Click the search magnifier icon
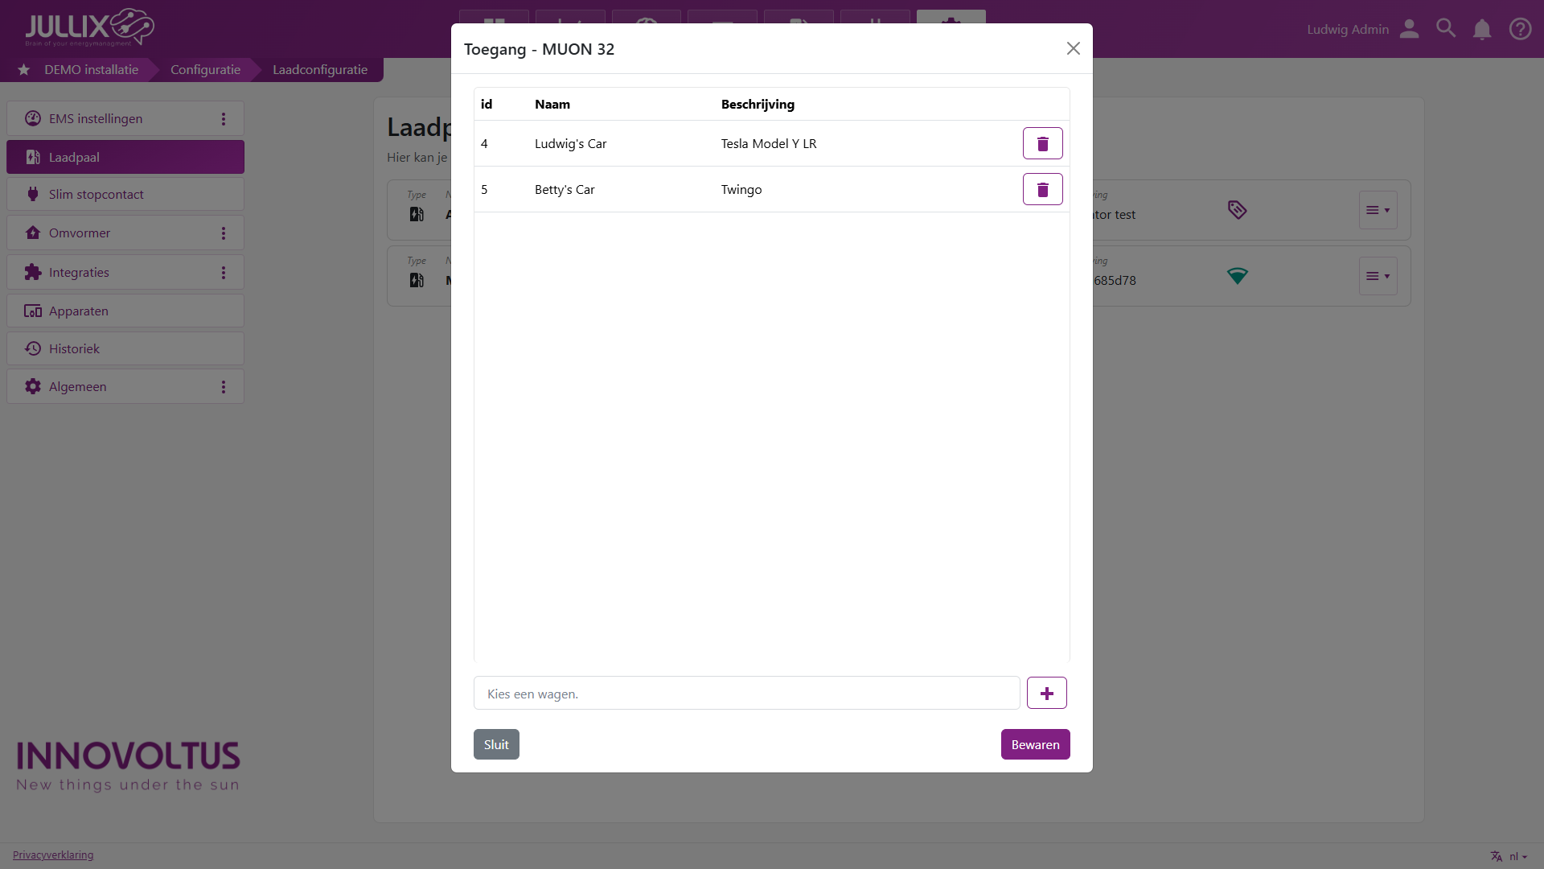The image size is (1544, 869). tap(1445, 29)
